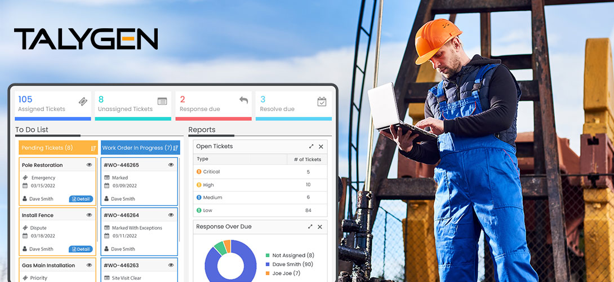View work order #WO-446265 via eye icon

[171, 165]
